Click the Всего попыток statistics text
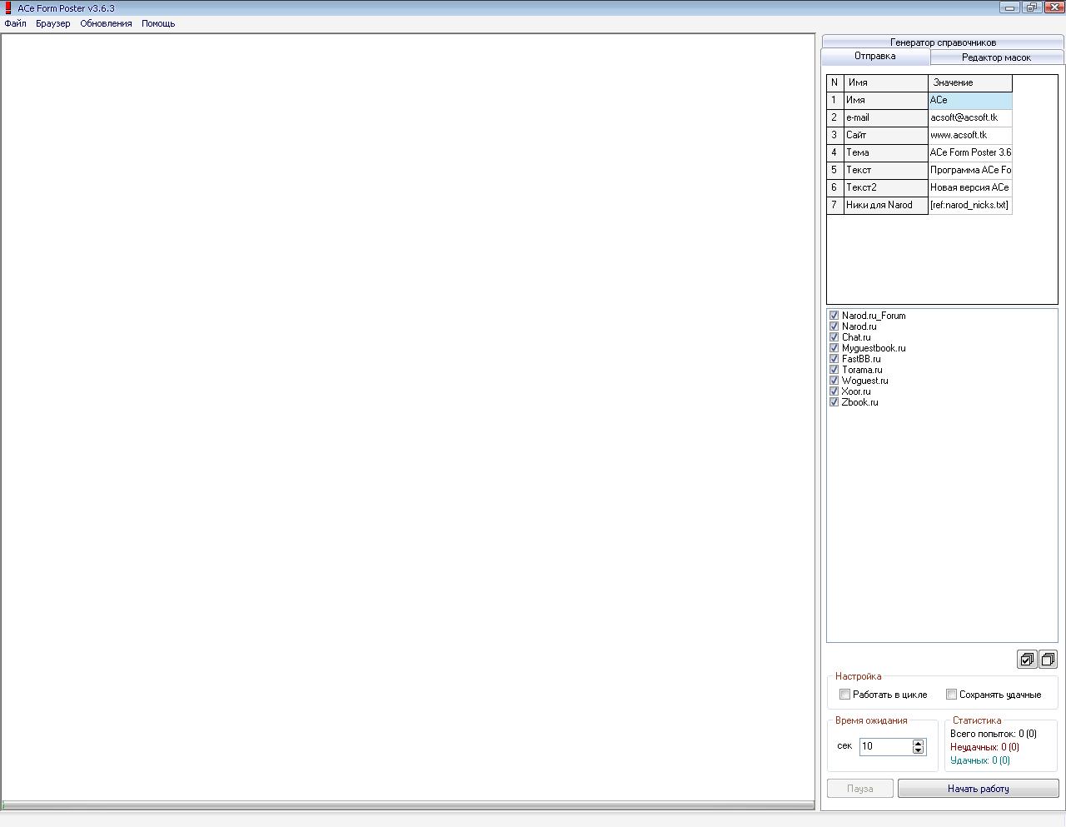 [994, 734]
